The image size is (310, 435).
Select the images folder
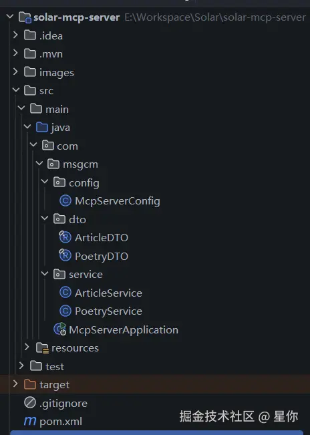pos(57,73)
